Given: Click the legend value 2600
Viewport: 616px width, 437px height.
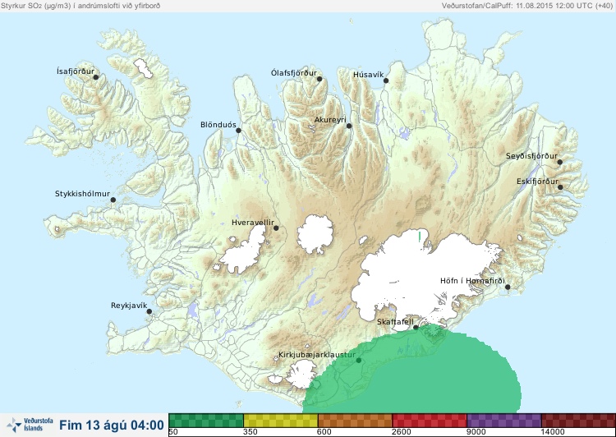Looking at the screenshot, I should click(x=401, y=432).
